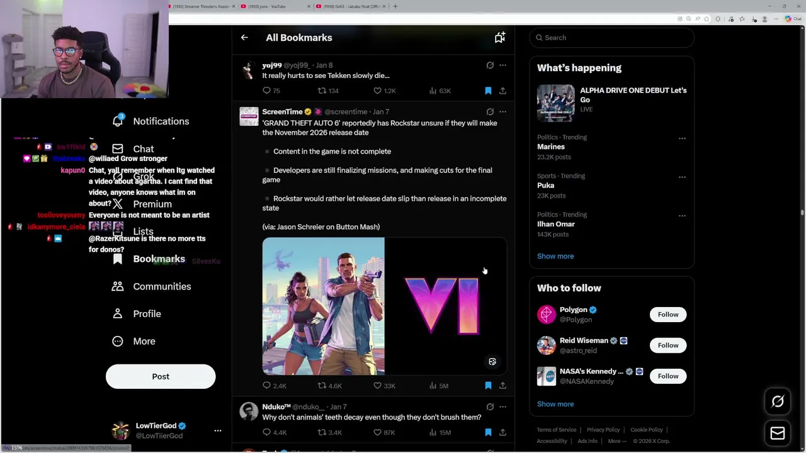Toggle bookmark on Nduko post
This screenshot has width=806, height=453.
click(488, 432)
